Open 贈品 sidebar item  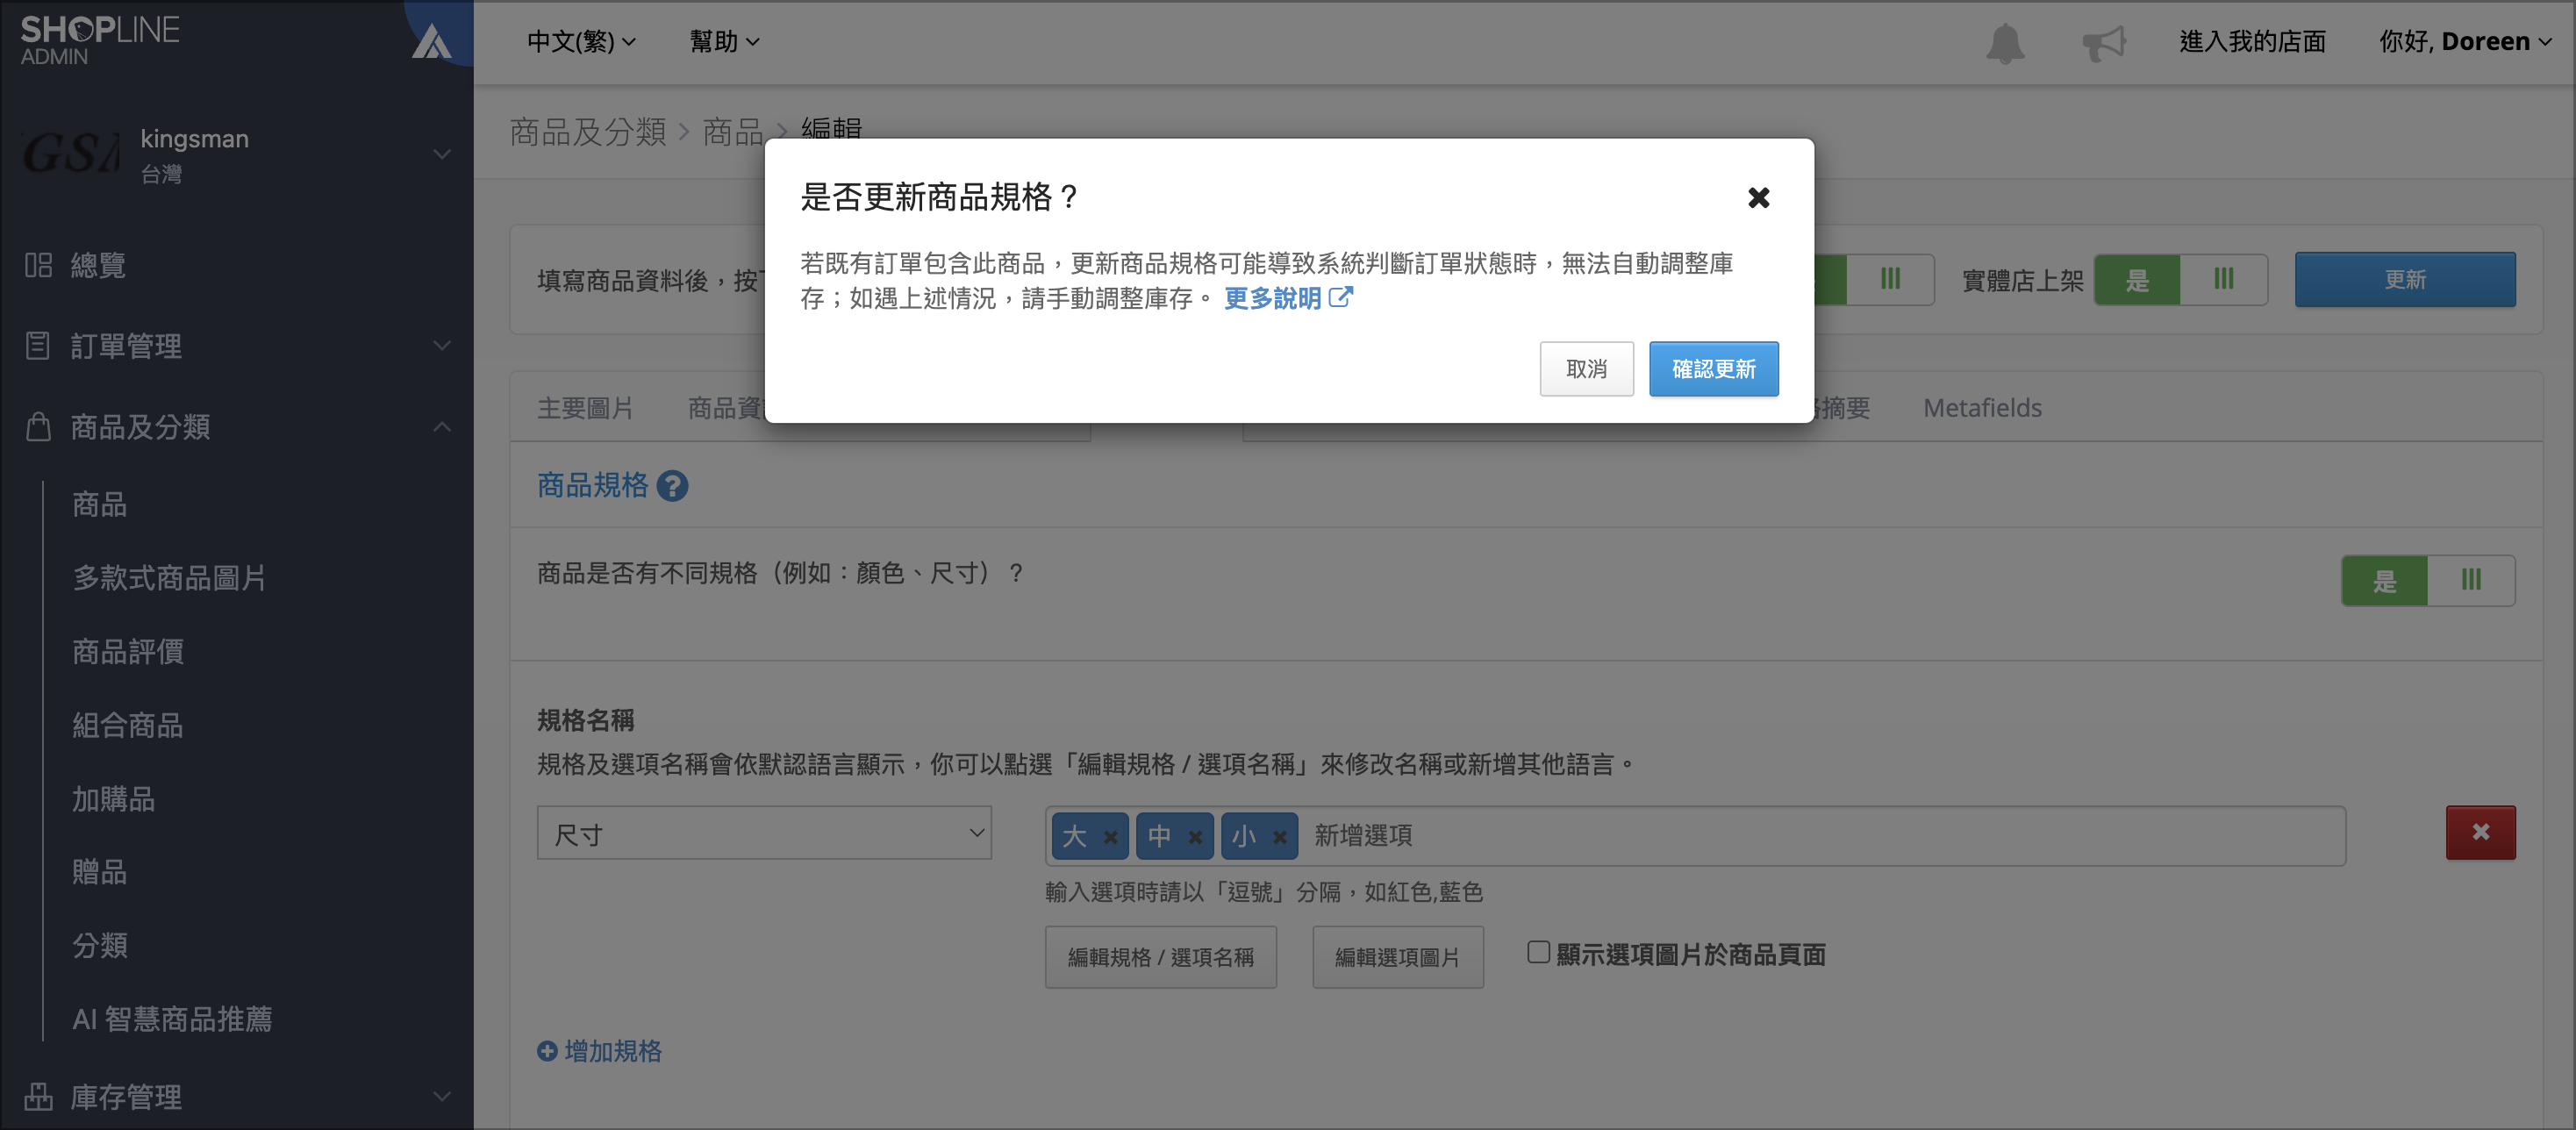coord(99,872)
